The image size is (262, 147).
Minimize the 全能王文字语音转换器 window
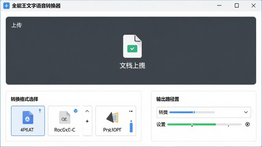[219, 6]
